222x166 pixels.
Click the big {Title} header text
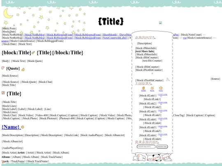pyautogui.click(x=111, y=21)
